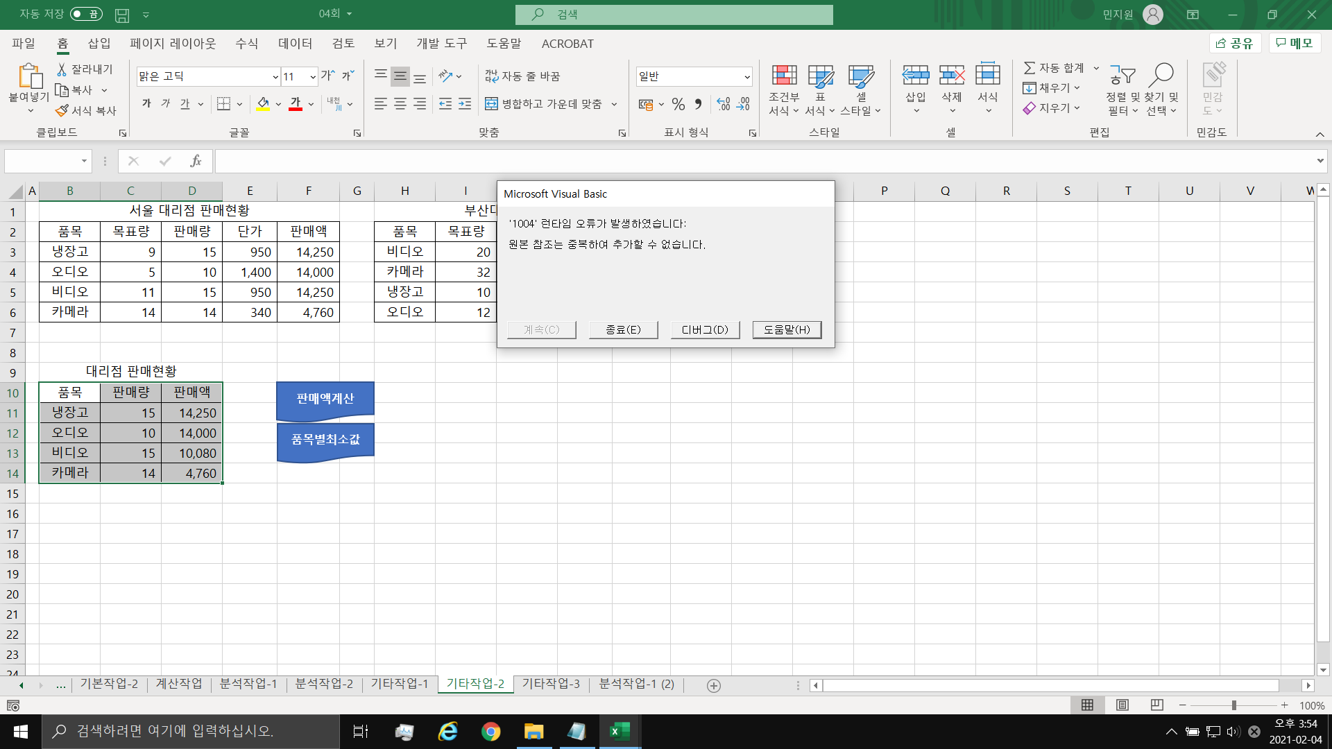Viewport: 1332px width, 749px height.
Task: Switch to the 기타작업-3 sheet tab
Action: pyautogui.click(x=551, y=684)
